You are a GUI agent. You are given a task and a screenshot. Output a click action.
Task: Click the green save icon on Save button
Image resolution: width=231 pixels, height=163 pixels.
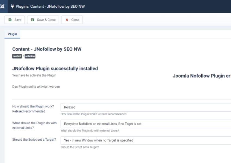click(10, 20)
